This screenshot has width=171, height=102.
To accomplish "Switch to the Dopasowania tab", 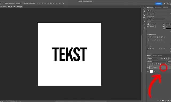I will click(x=158, y=8).
